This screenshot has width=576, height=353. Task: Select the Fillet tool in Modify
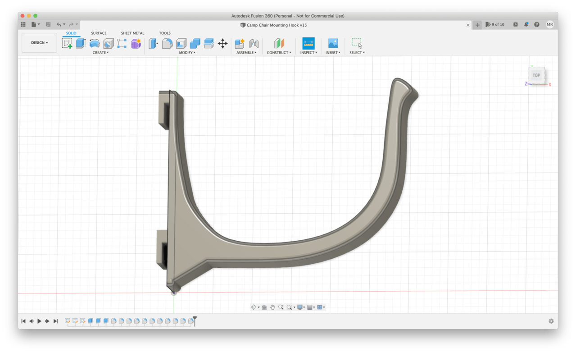pyautogui.click(x=167, y=43)
